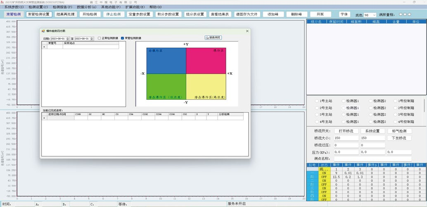Click the 开始检测 toolbar button
The width and height of the screenshot is (427, 207).
point(89,14)
